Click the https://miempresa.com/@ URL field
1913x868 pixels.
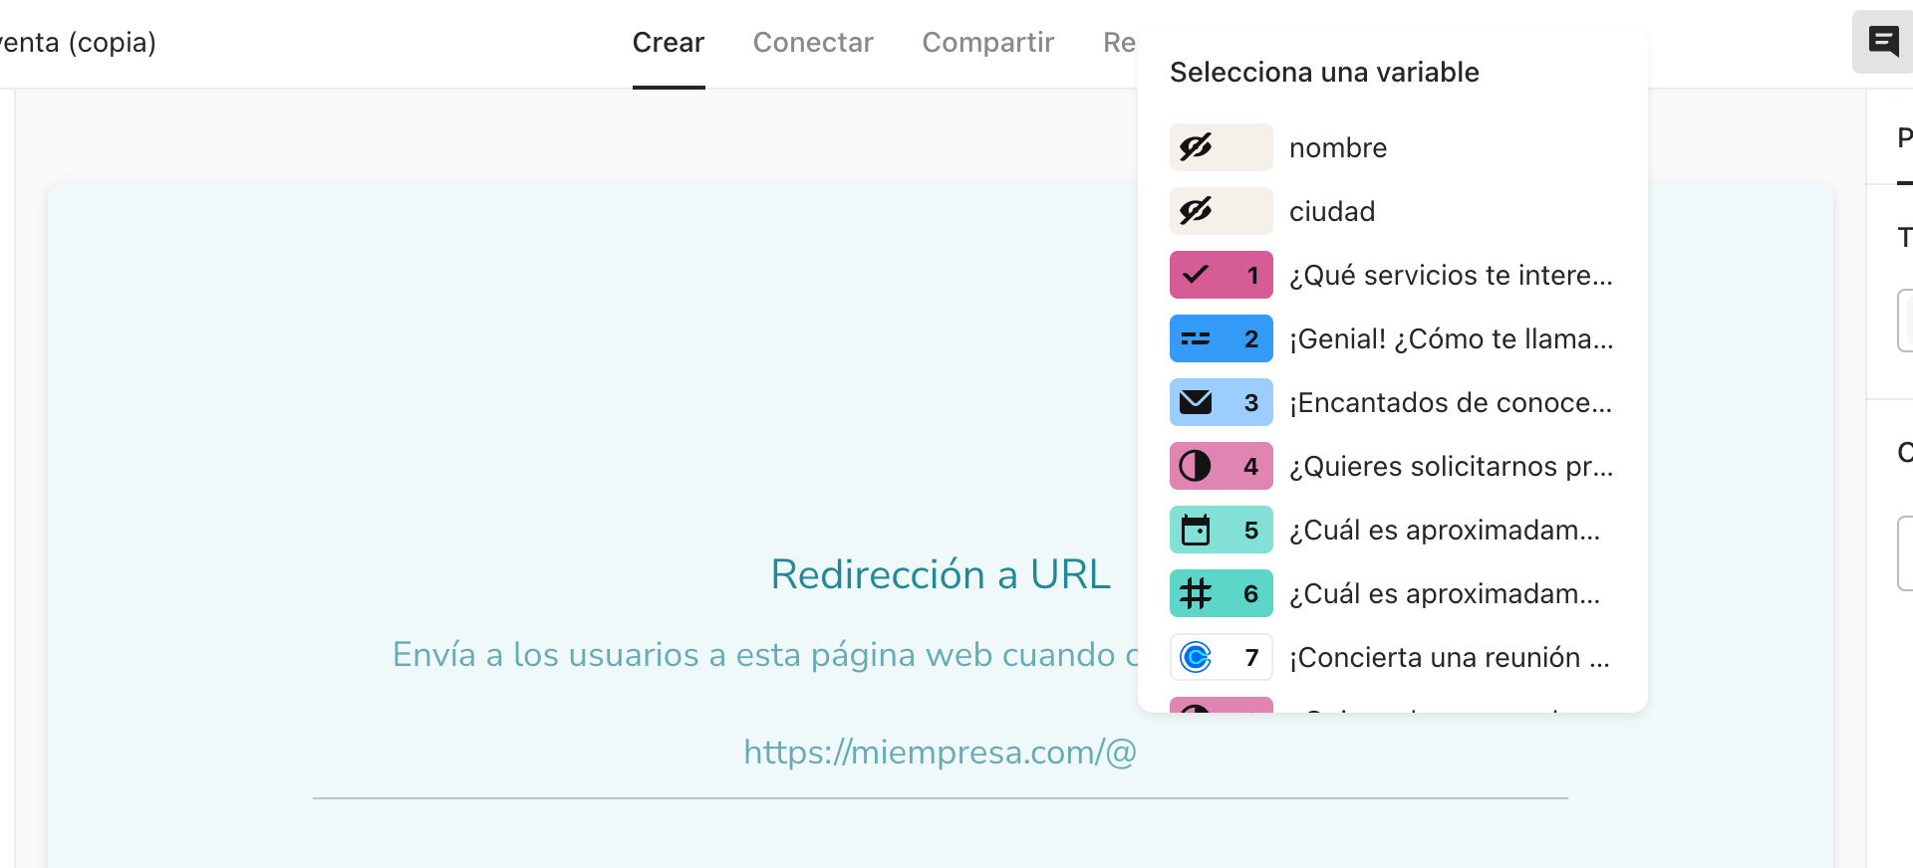click(941, 753)
